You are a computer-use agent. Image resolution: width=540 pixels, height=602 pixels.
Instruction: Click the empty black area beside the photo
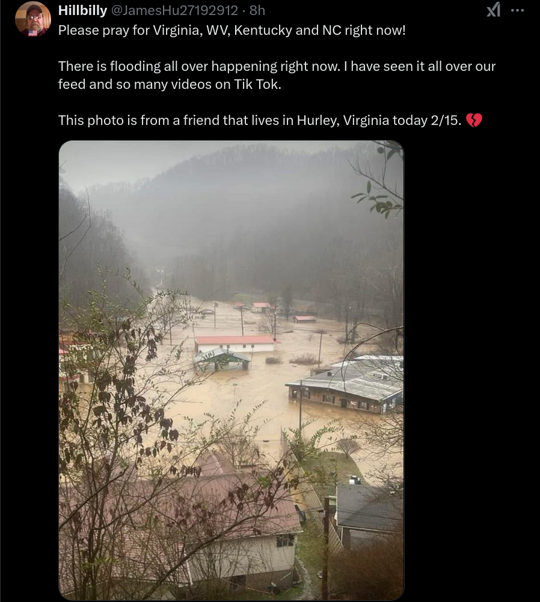point(471,368)
